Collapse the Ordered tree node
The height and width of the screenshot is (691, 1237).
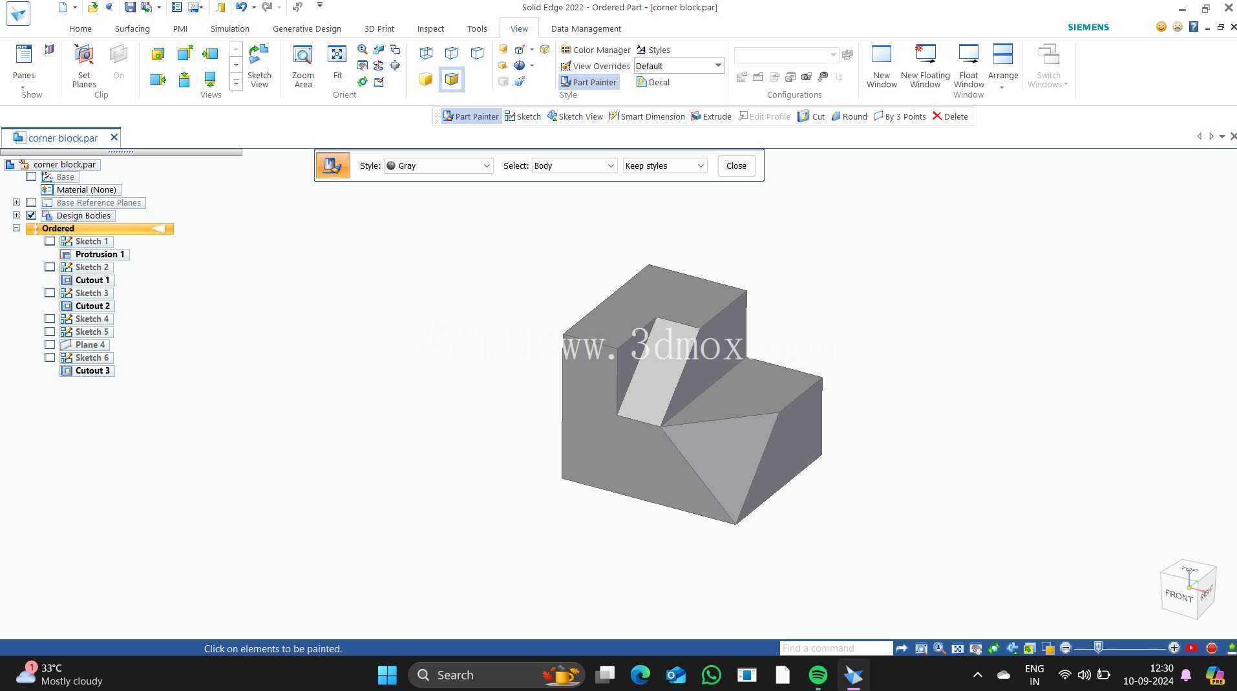click(x=16, y=228)
